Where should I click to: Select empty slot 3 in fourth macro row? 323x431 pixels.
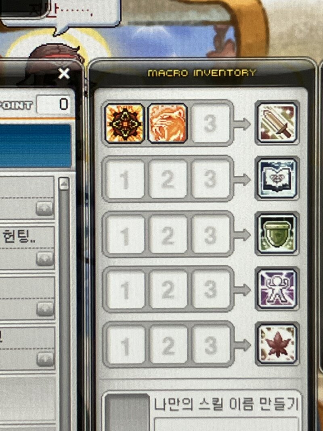point(211,289)
